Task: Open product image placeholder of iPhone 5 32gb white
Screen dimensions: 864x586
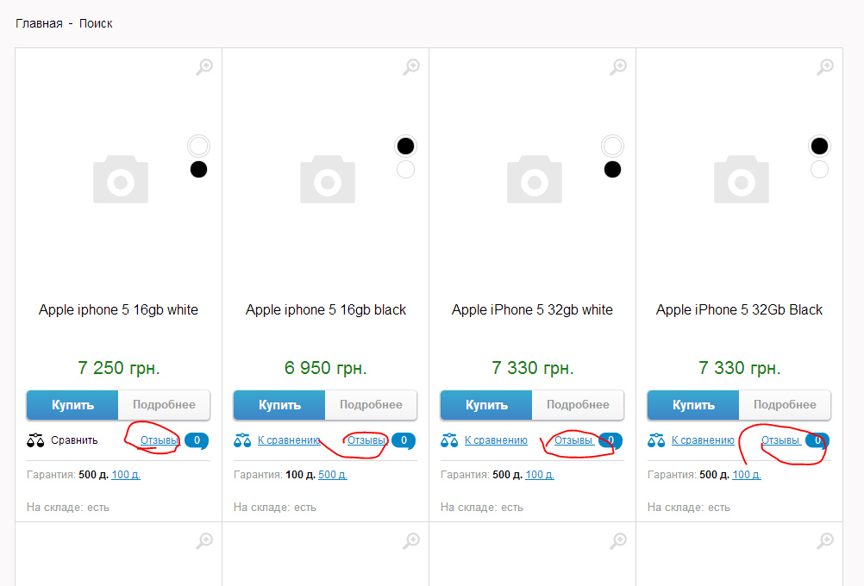Action: click(x=535, y=179)
